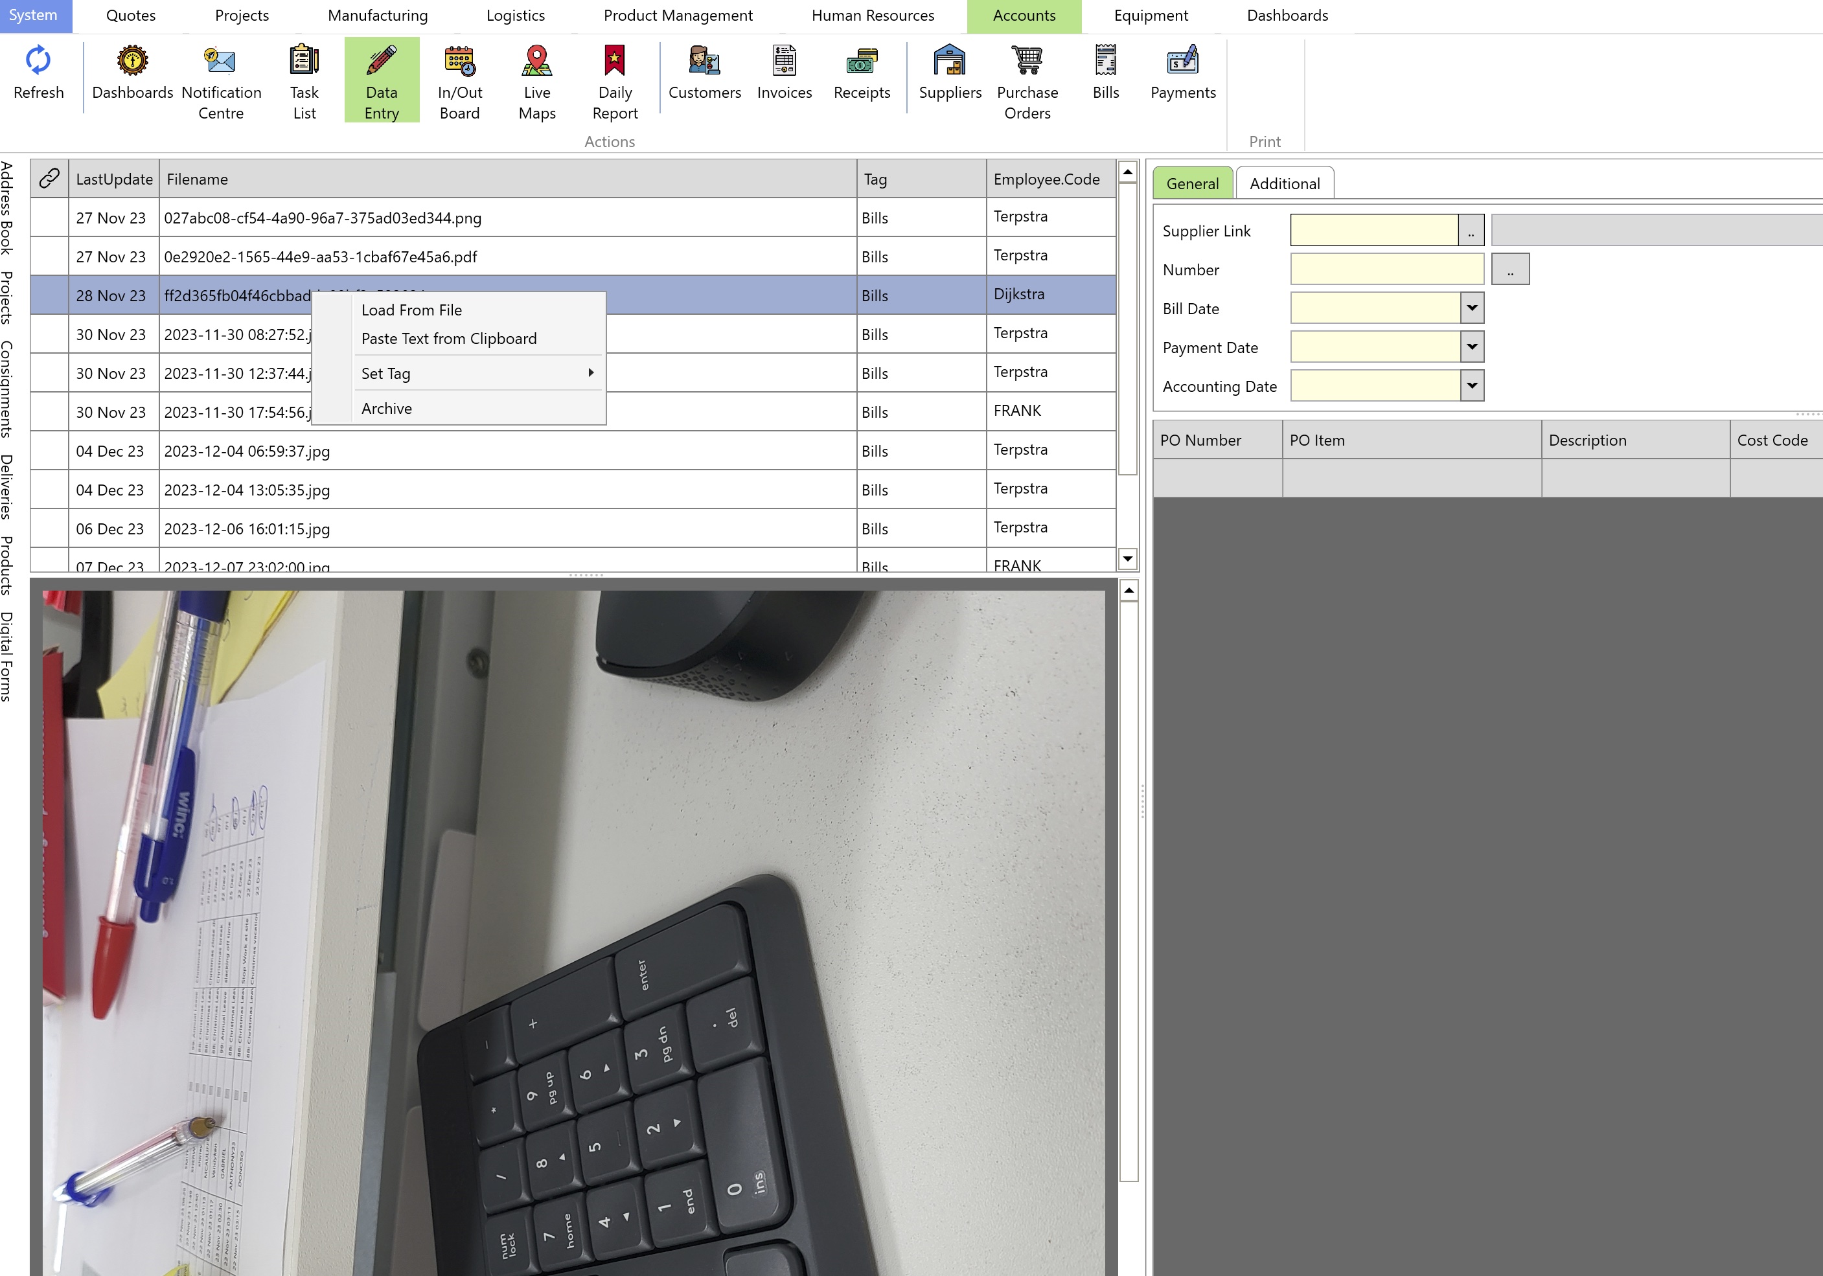The height and width of the screenshot is (1276, 1823).
Task: Click the image preview scroll up arrow
Action: tap(1129, 590)
